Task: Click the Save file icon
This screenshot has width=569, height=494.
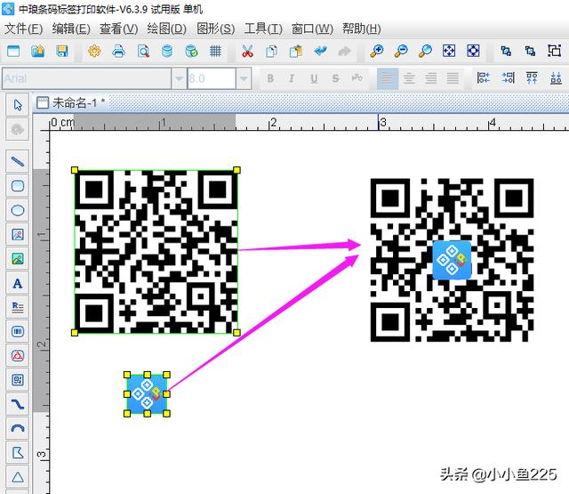Action: [x=61, y=52]
